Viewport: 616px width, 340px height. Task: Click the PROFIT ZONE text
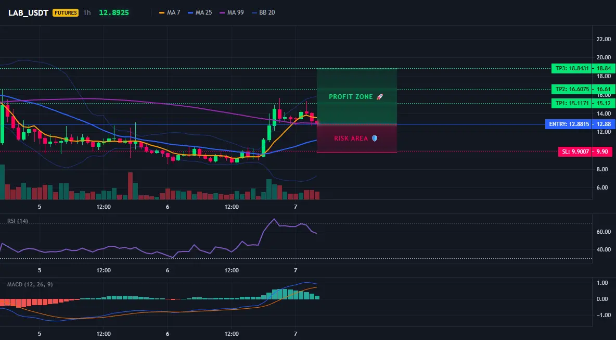(x=351, y=97)
